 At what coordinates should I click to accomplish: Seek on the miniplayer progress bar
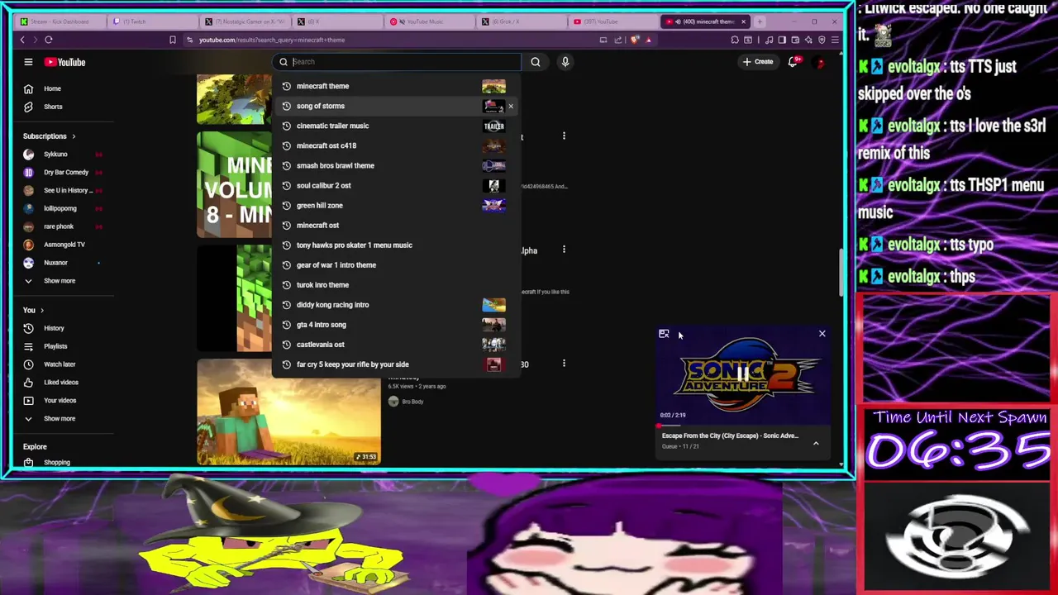click(x=743, y=426)
